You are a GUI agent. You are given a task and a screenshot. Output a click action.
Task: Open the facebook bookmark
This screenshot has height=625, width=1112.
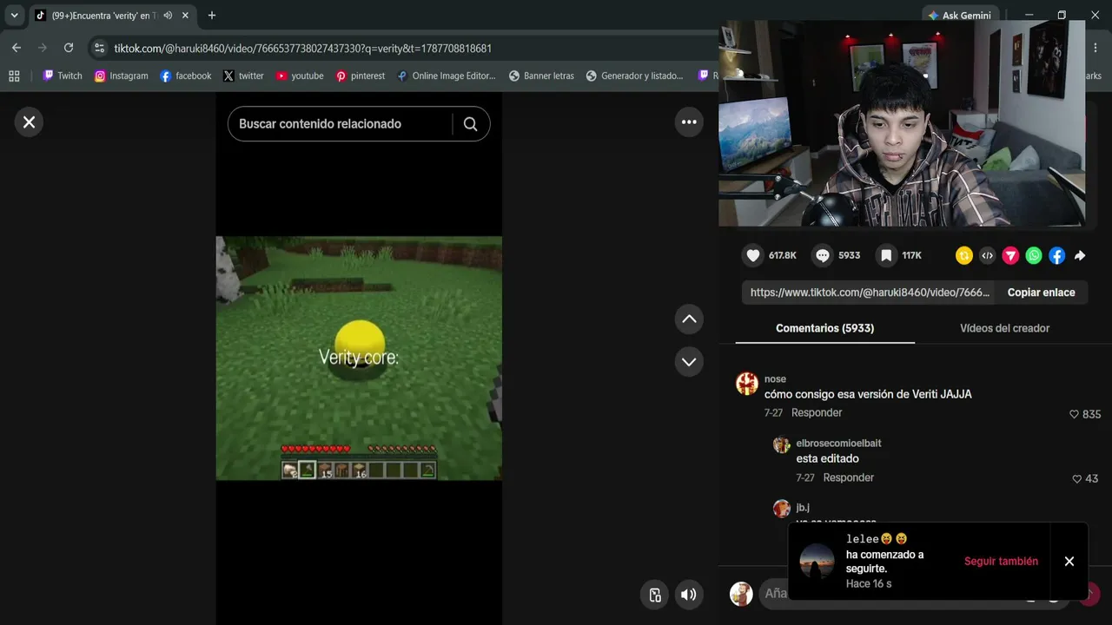tap(186, 76)
